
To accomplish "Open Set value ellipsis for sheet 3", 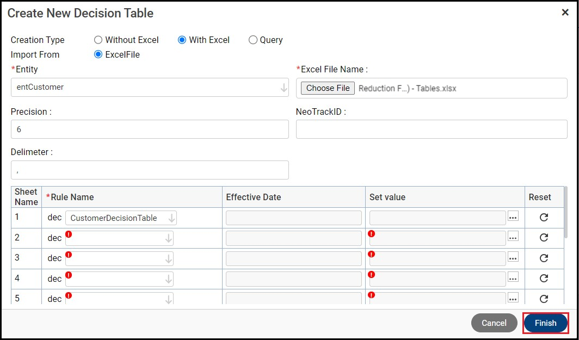I will point(513,257).
